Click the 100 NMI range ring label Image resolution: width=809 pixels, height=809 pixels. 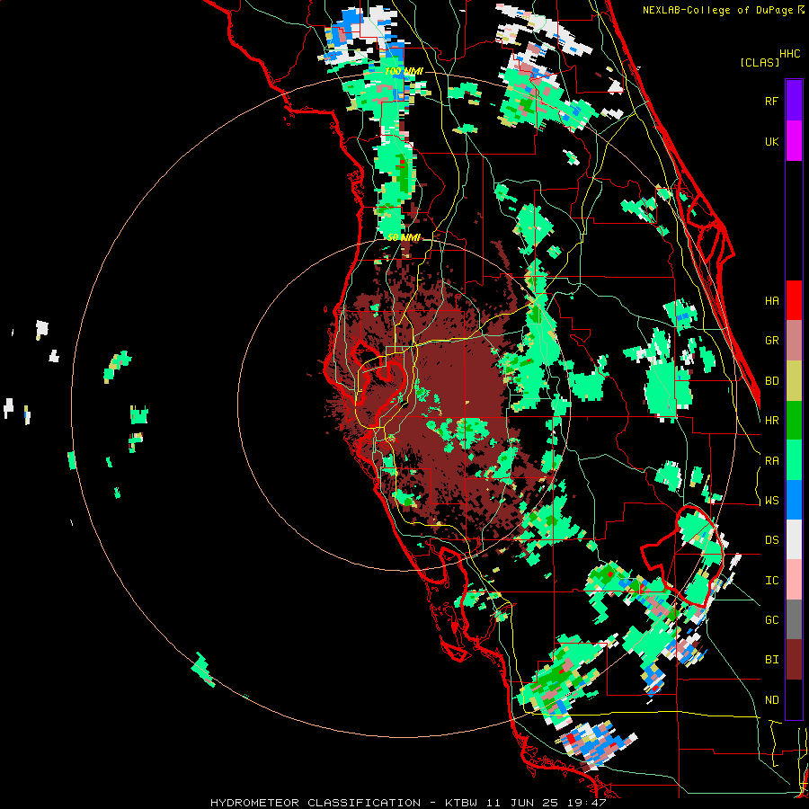click(x=404, y=71)
